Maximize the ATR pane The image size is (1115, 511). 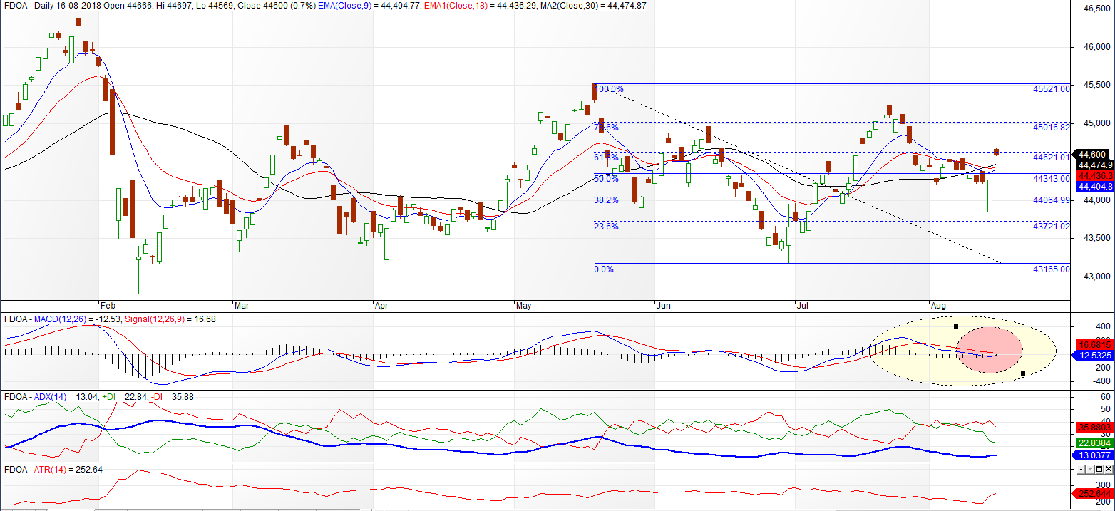click(1099, 469)
